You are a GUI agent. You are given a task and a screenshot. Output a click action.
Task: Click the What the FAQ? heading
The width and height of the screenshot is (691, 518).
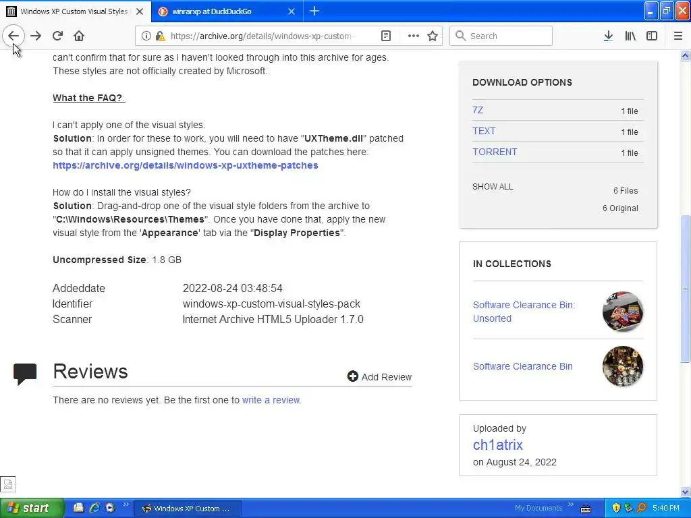(x=88, y=98)
